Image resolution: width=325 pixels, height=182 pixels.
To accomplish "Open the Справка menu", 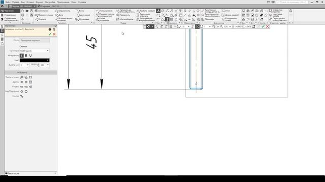I will (82, 2).
